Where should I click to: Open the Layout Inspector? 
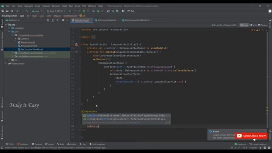258,144
